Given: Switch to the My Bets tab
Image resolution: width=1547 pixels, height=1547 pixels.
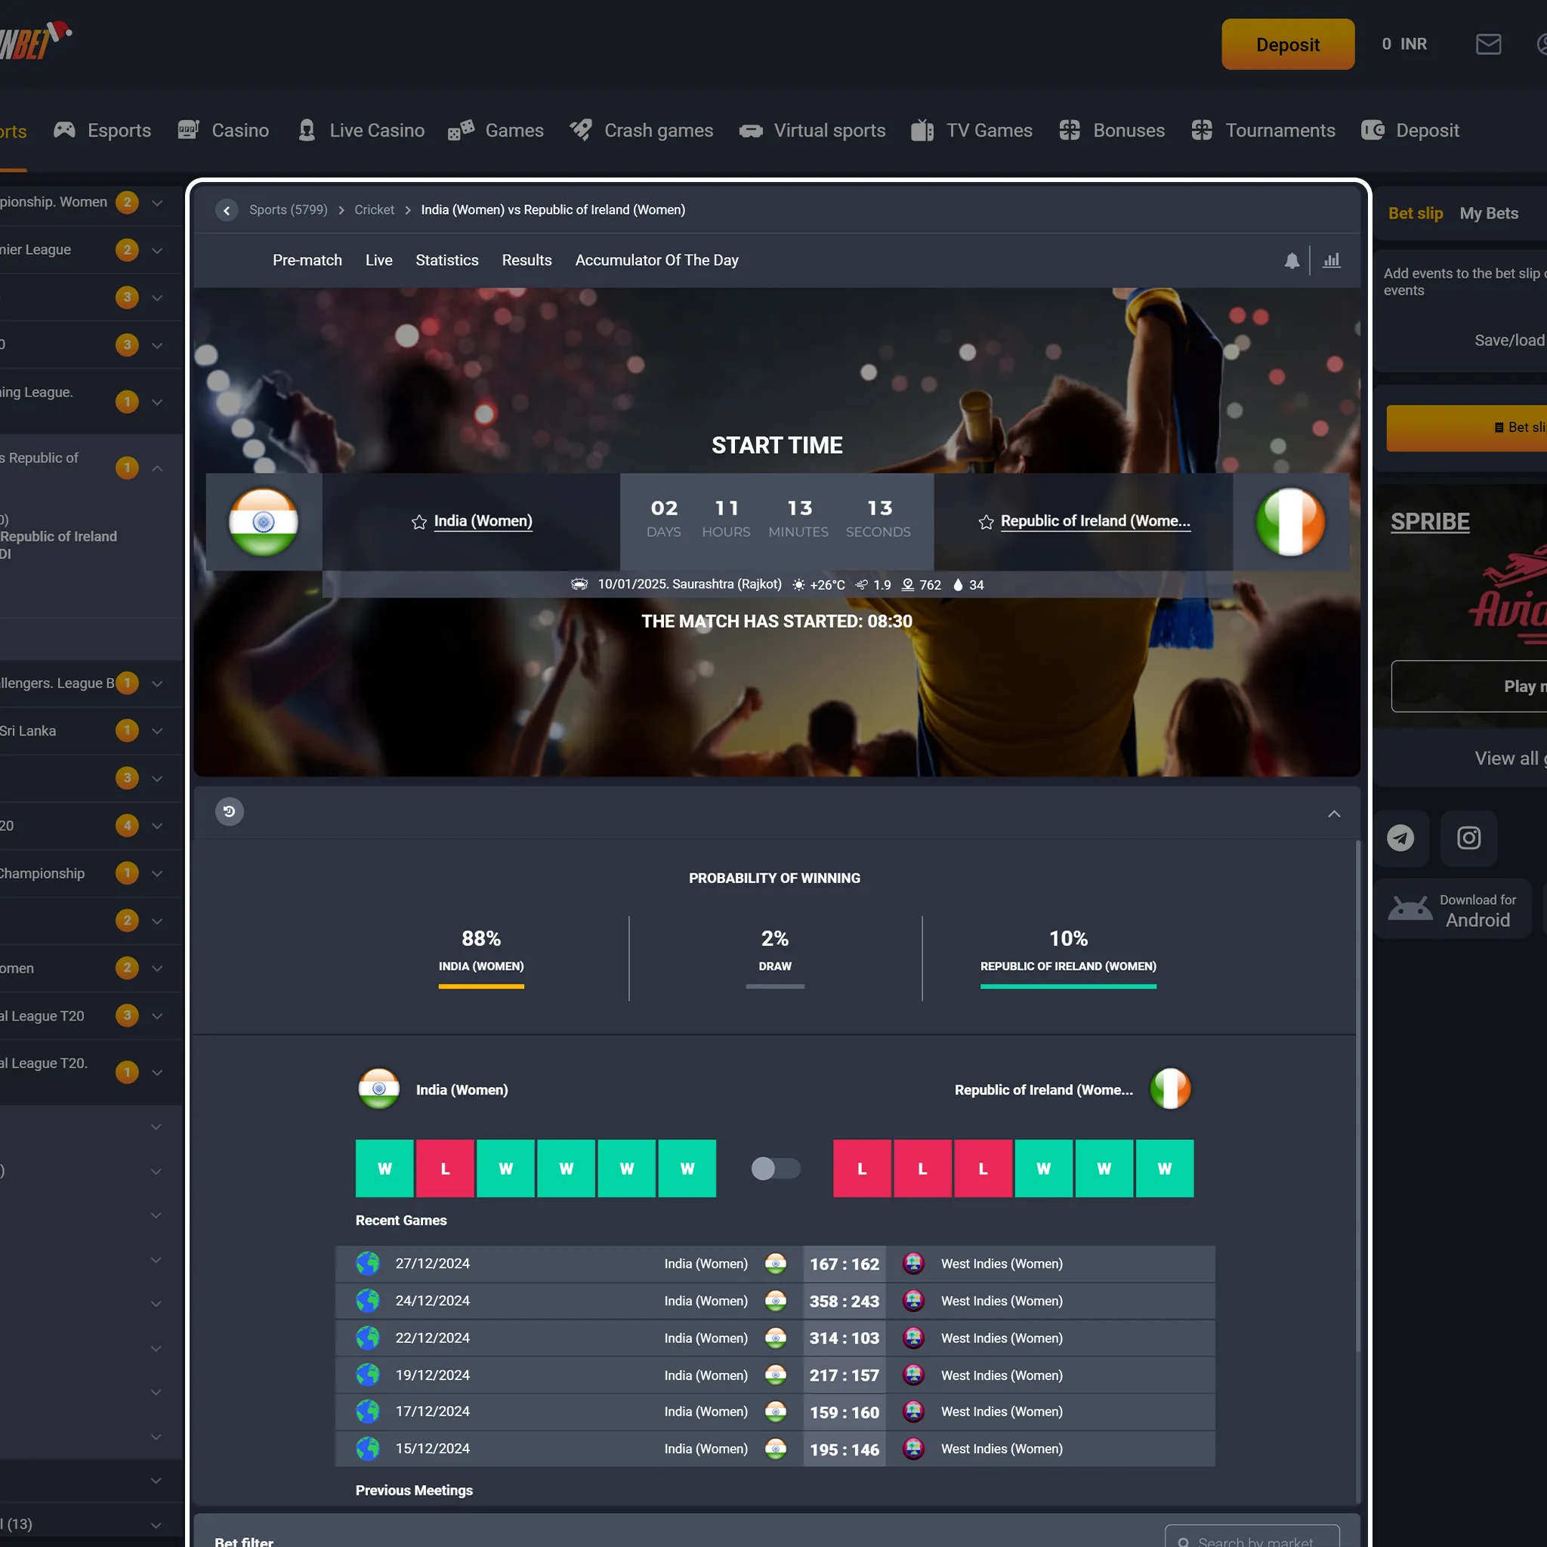Looking at the screenshot, I should [x=1489, y=213].
